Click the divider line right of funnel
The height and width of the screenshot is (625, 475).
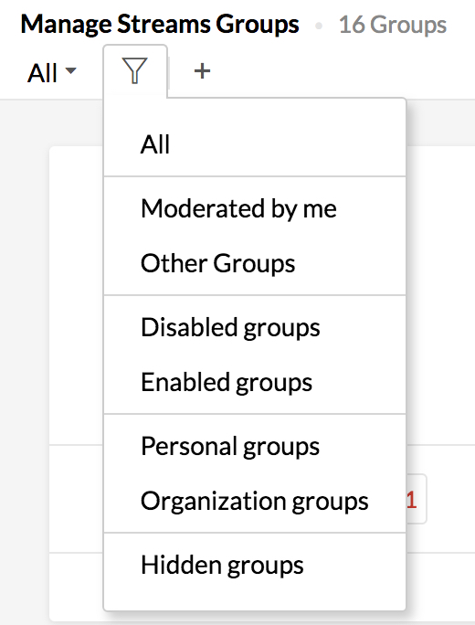point(169,72)
